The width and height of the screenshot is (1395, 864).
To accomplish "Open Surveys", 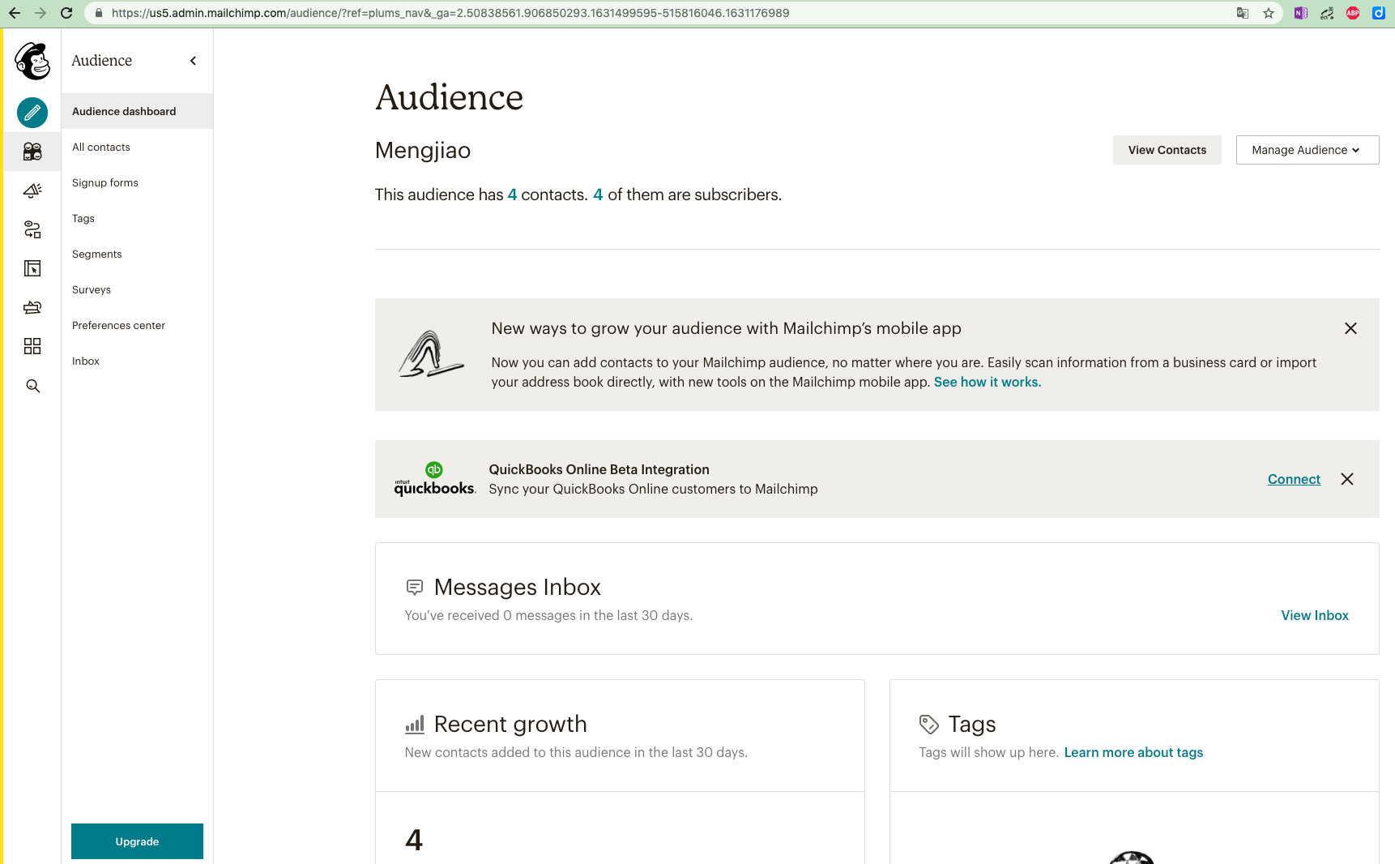I will [x=92, y=289].
